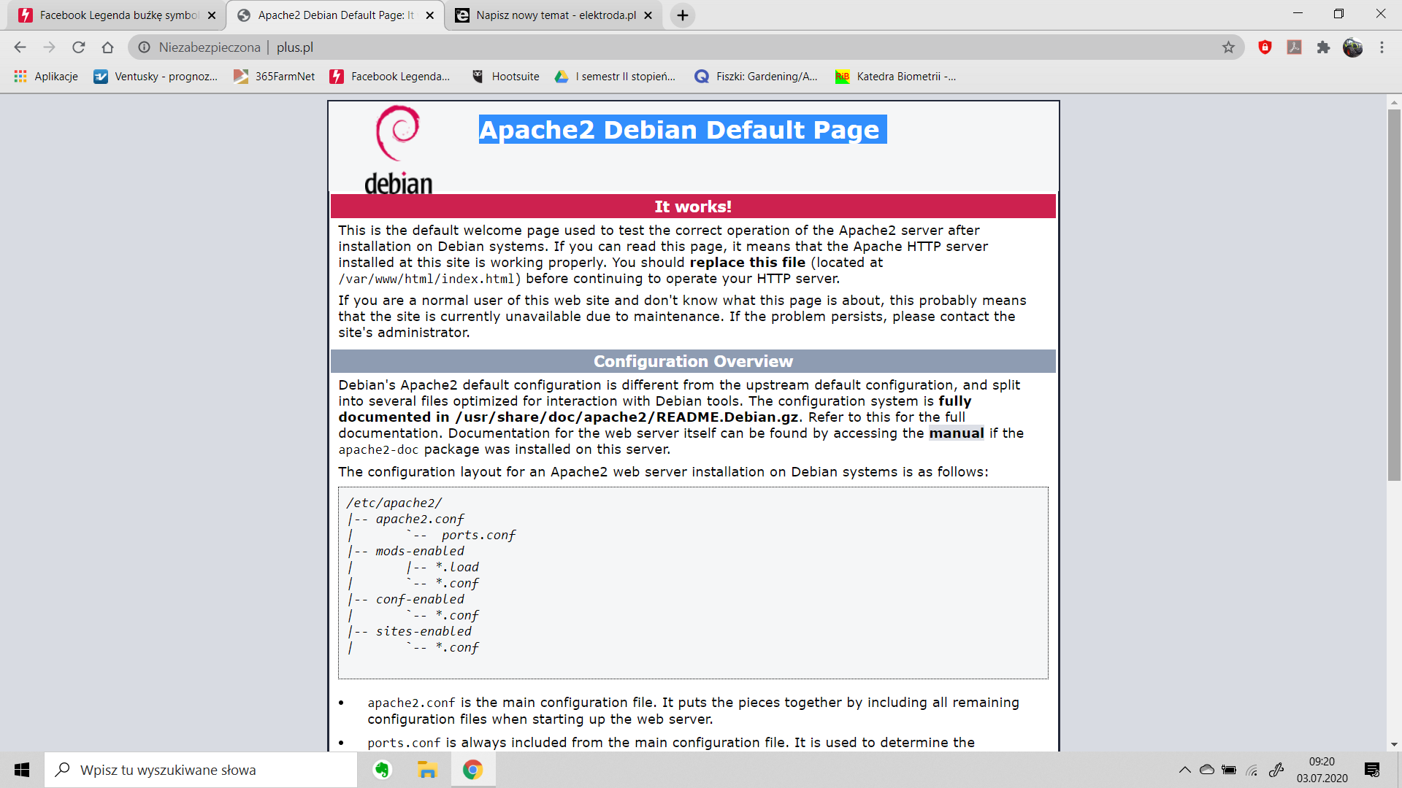Click the conf-enabled line in the tree
The image size is (1402, 788).
(x=420, y=600)
